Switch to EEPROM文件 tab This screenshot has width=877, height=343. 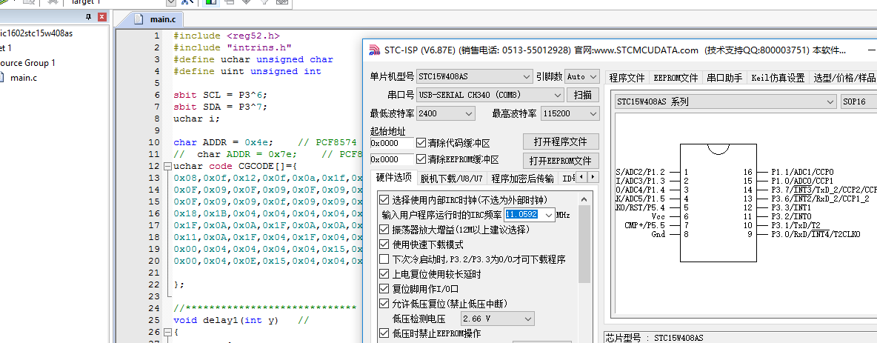pyautogui.click(x=676, y=78)
